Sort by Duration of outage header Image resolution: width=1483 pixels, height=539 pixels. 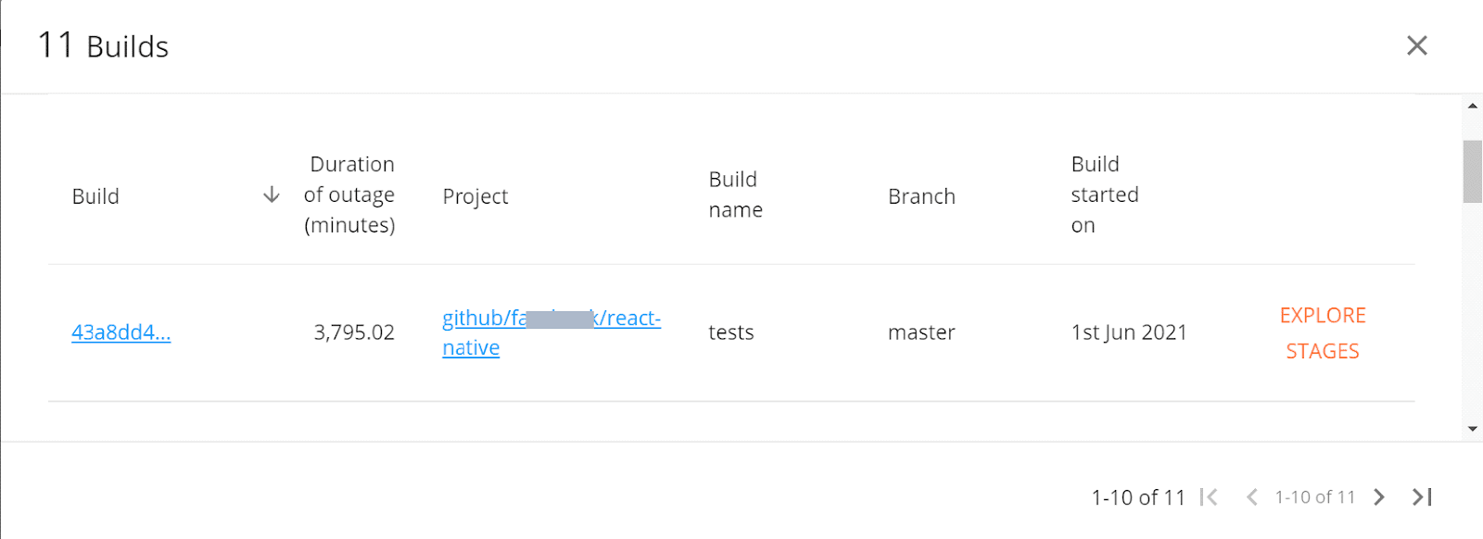[x=350, y=195]
